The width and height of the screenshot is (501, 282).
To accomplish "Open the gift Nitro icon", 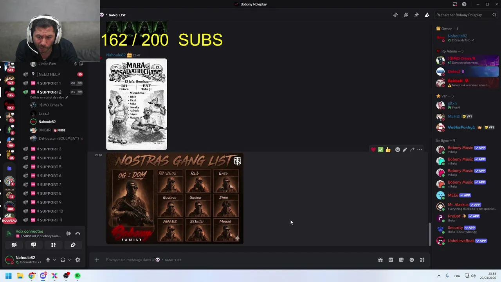I will coord(380,260).
